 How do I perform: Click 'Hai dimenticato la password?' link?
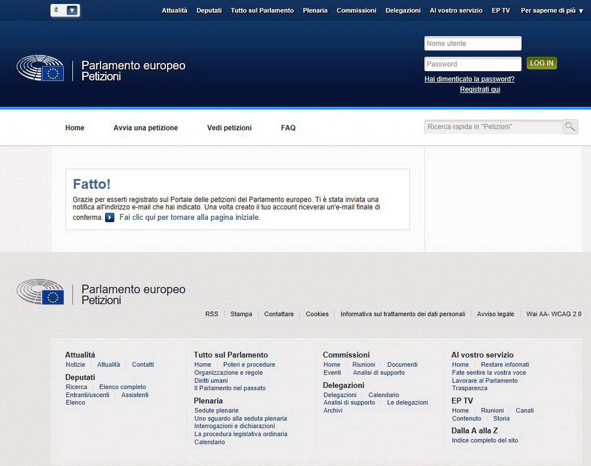pos(470,79)
